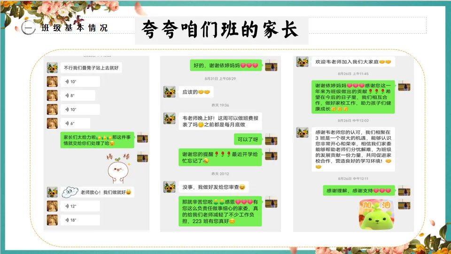Play the 6" voice message
The width and height of the screenshot is (451, 254).
click(75, 123)
